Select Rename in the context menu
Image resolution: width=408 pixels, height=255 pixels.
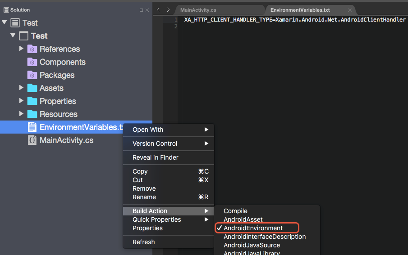pos(169,197)
